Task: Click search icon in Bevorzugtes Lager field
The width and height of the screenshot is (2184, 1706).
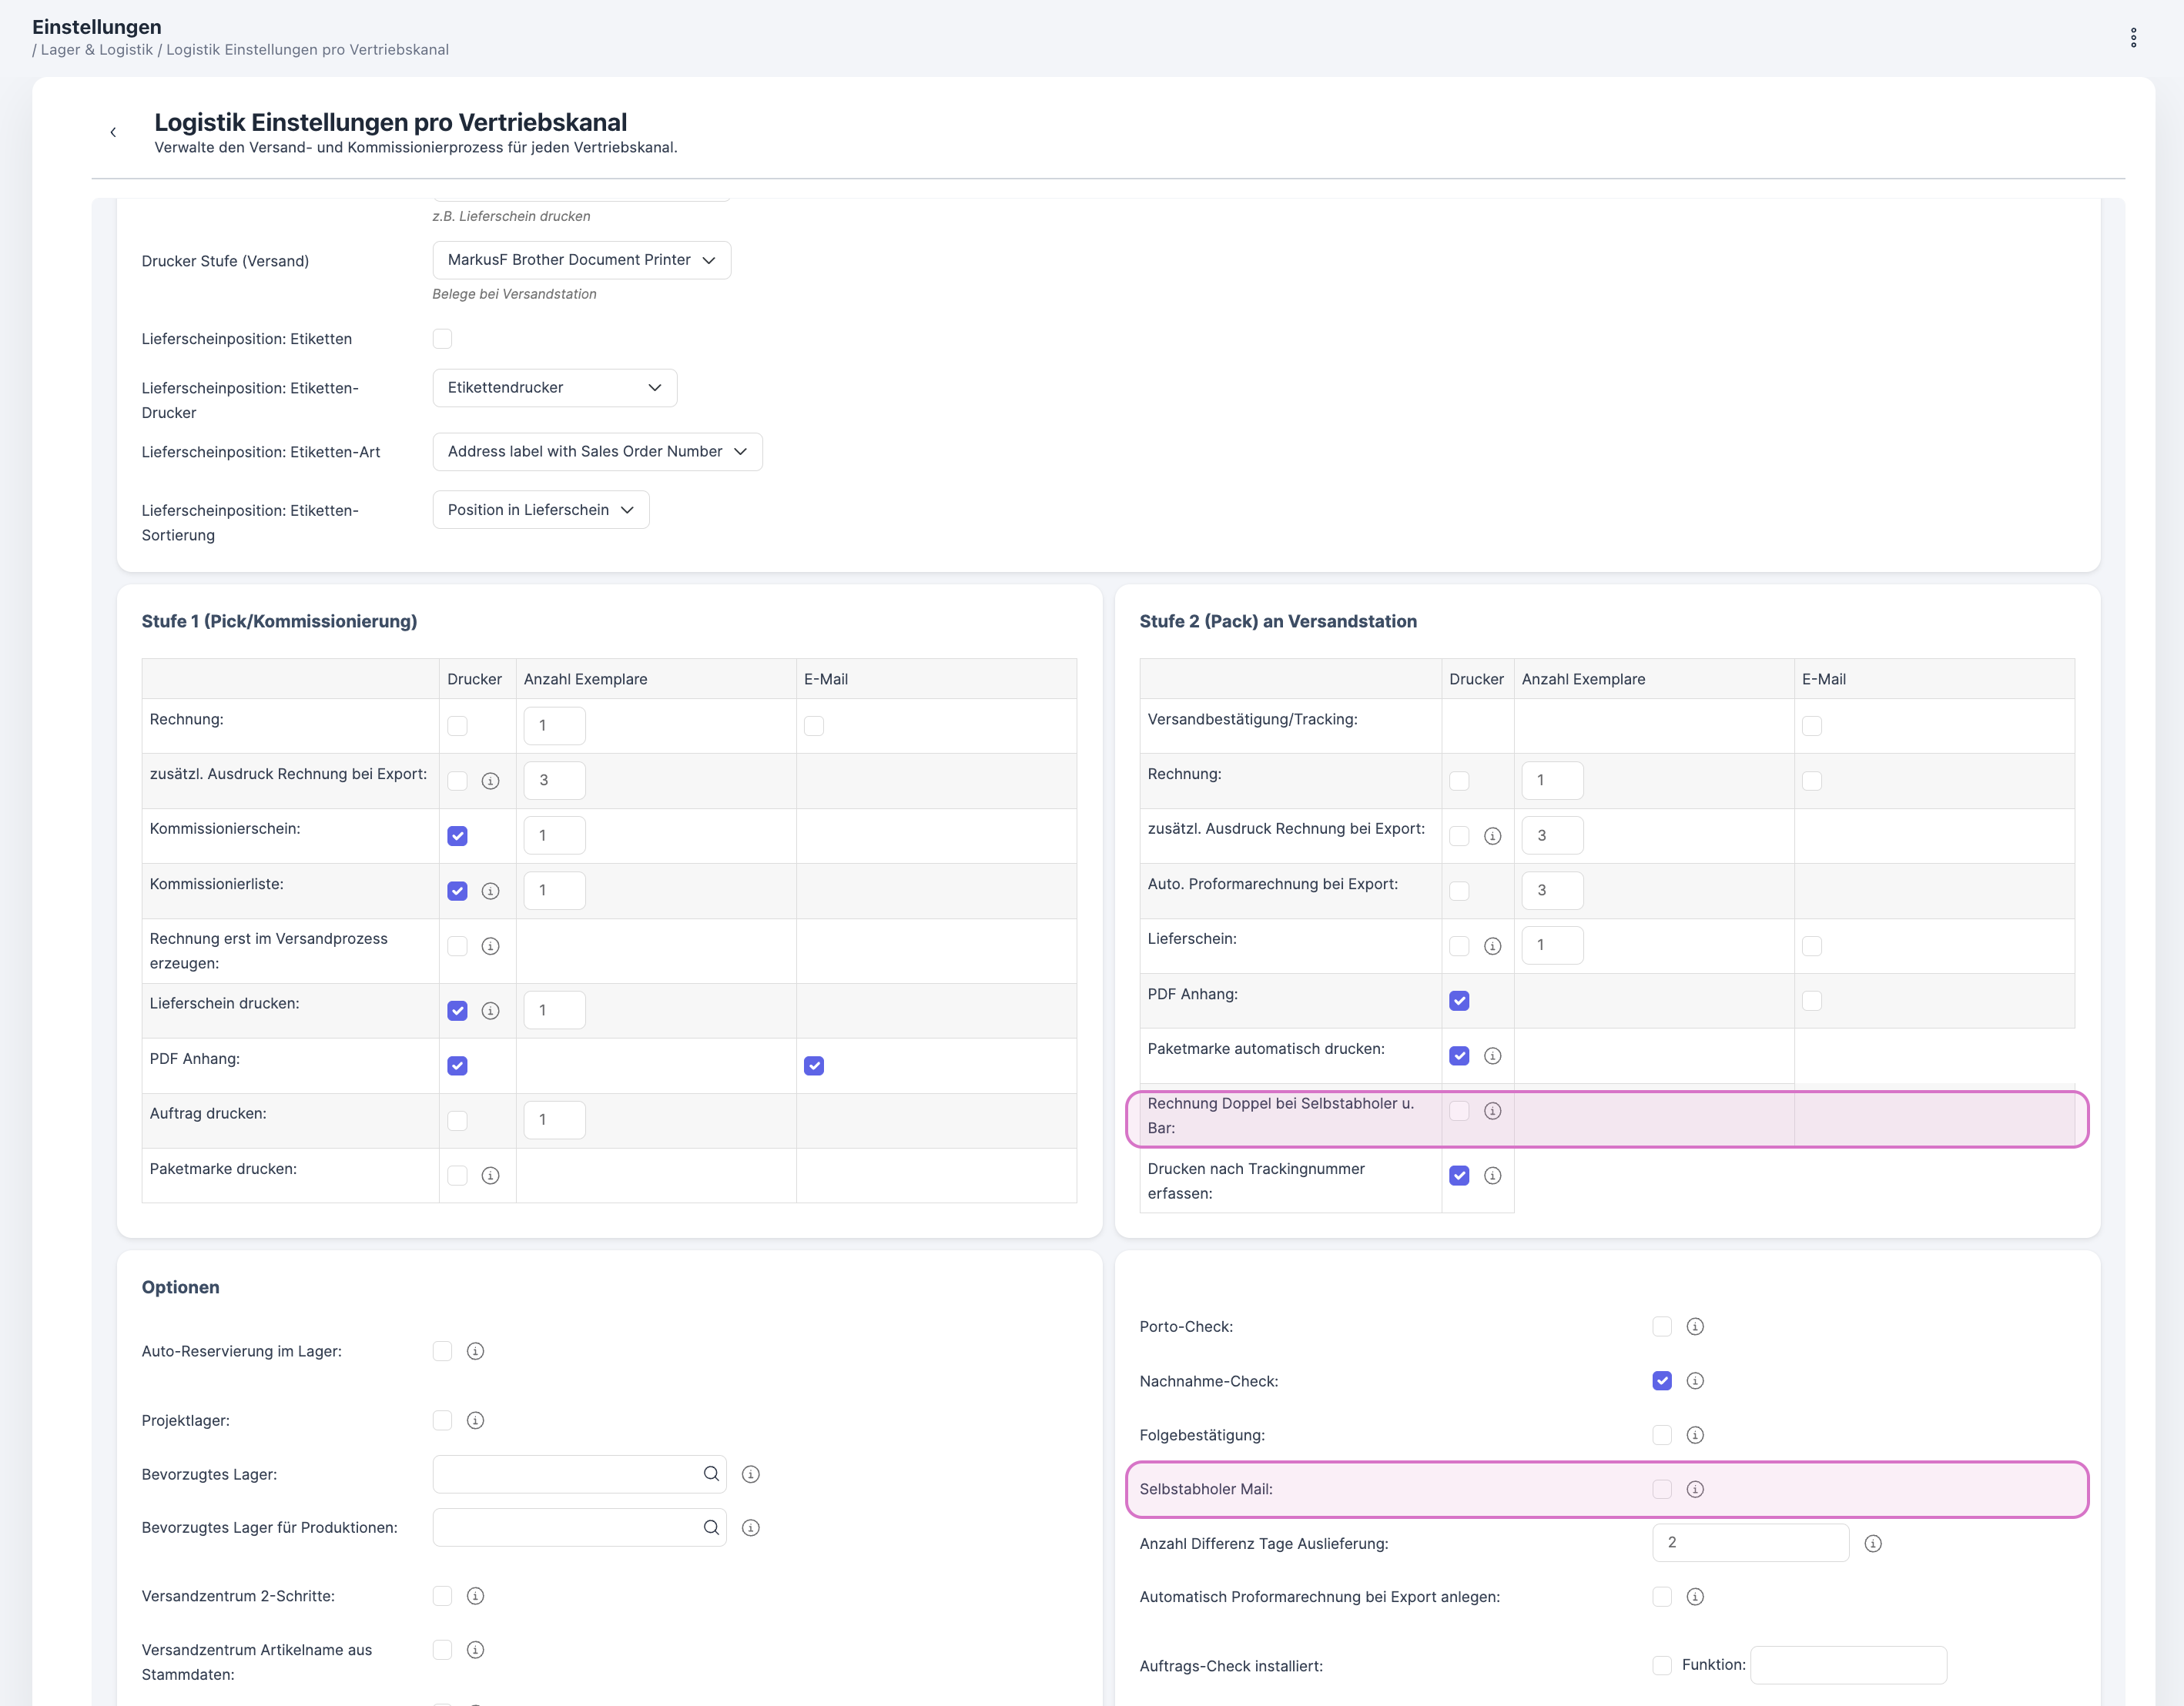Action: 711,1474
